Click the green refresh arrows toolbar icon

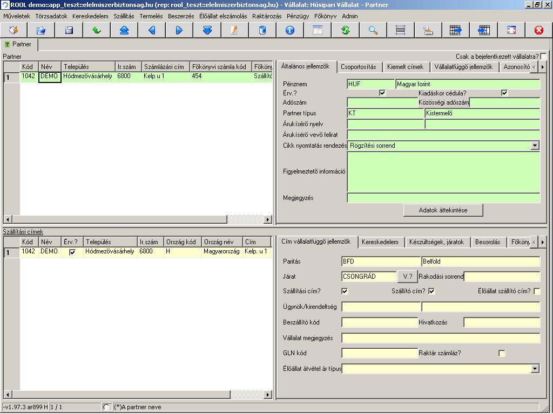tap(345, 30)
